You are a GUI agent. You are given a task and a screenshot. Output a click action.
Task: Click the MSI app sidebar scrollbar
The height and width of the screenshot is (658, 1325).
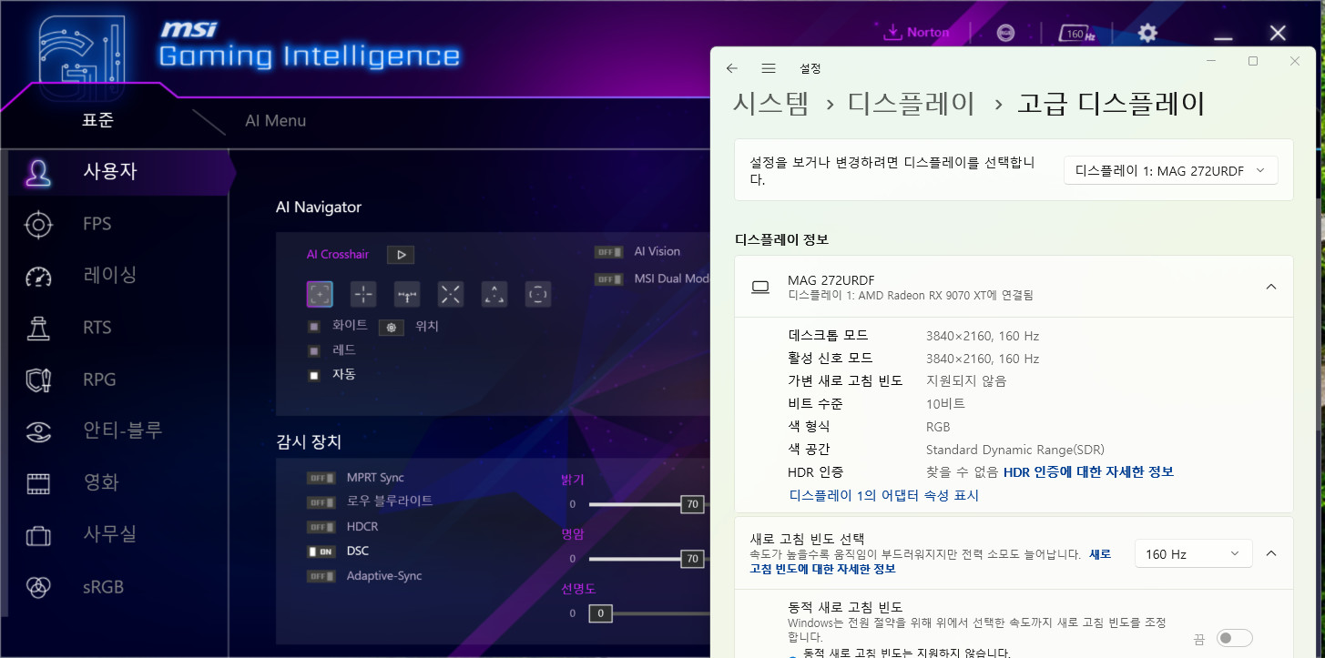(x=4, y=382)
